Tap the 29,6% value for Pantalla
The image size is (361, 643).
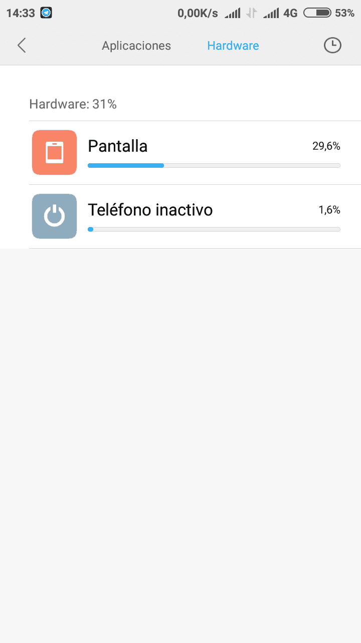pos(326,146)
